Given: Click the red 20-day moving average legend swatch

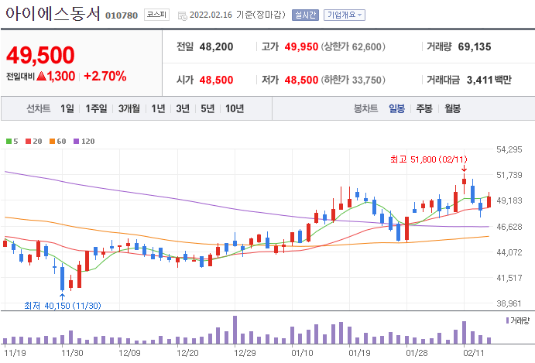Looking at the screenshot, I should click(x=29, y=141).
